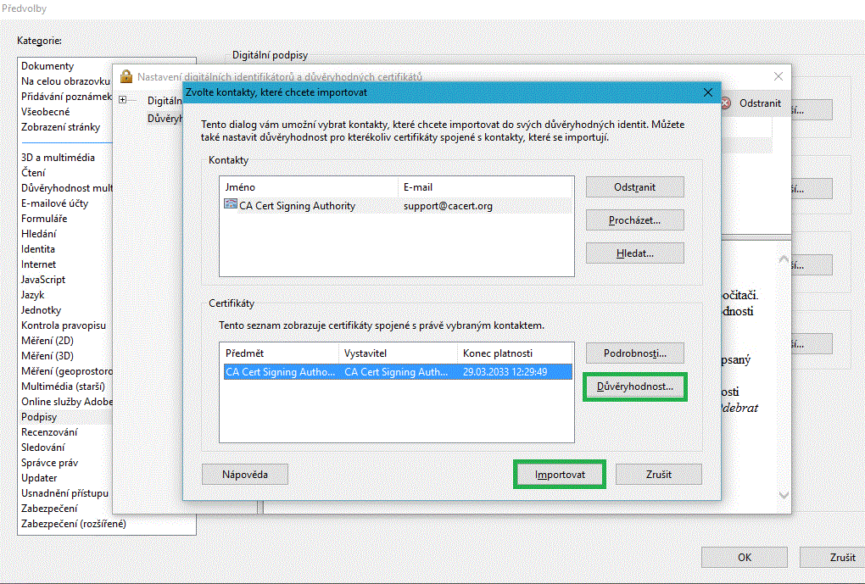The height and width of the screenshot is (584, 865).
Task: Click the Importovat button
Action: point(560,475)
